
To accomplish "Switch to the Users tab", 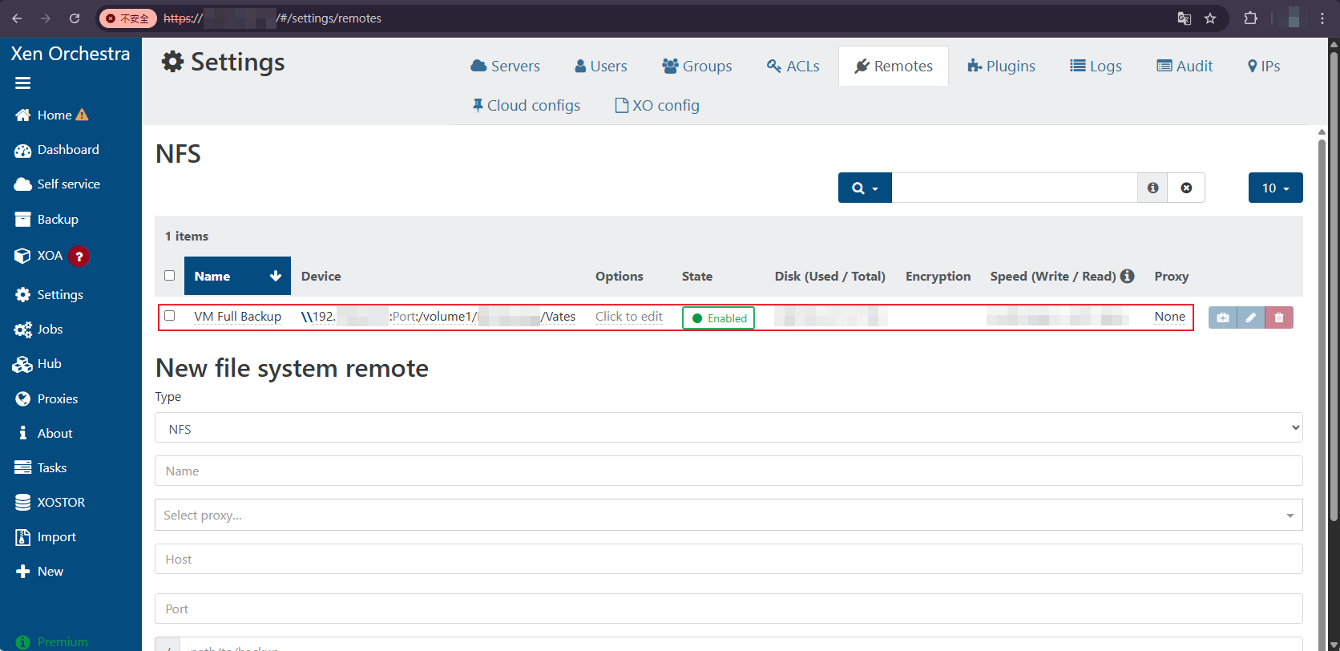I will tap(601, 67).
